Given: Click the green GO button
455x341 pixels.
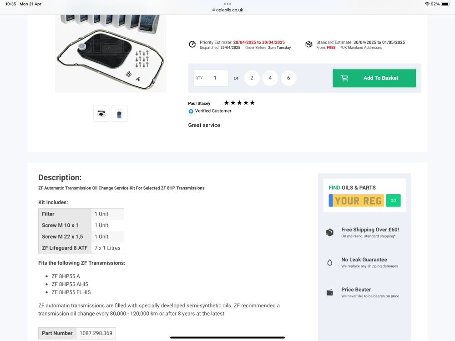Looking at the screenshot, I should pos(393,201).
